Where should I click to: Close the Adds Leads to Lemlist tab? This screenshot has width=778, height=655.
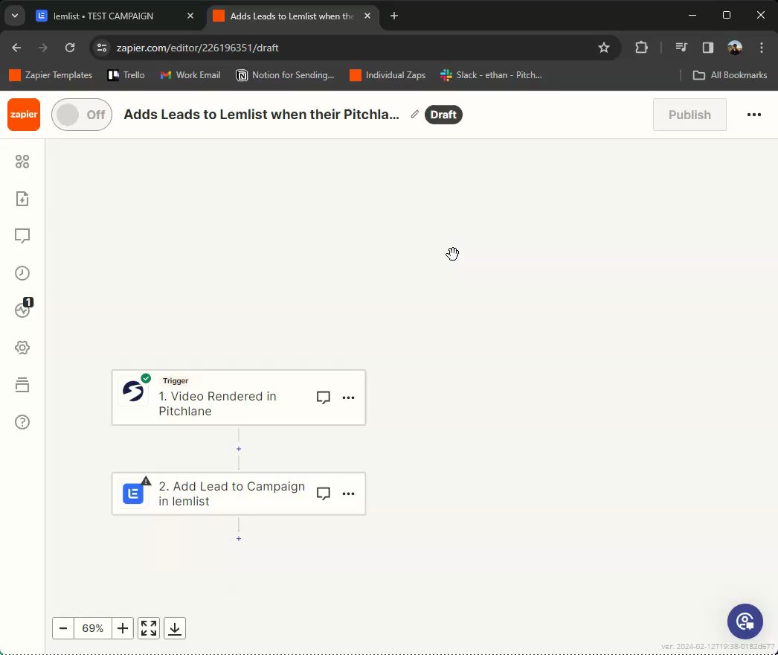(x=367, y=16)
